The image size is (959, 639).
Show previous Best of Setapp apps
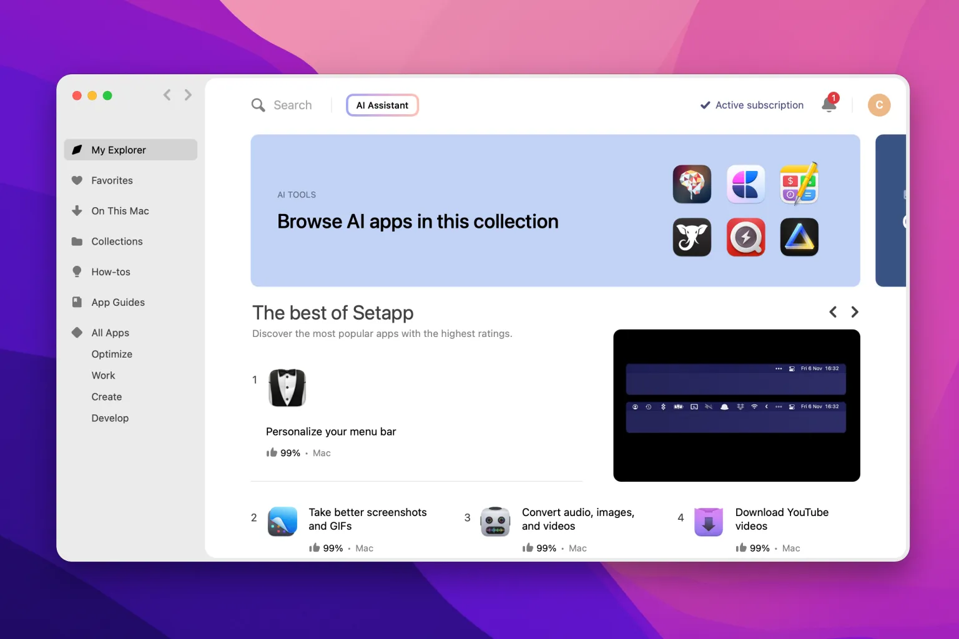pos(832,311)
